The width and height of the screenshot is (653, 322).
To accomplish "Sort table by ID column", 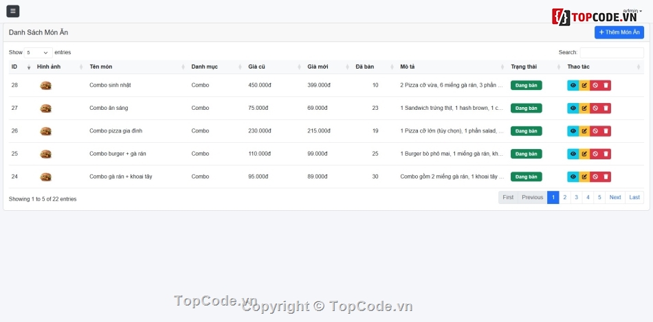I will coord(20,67).
